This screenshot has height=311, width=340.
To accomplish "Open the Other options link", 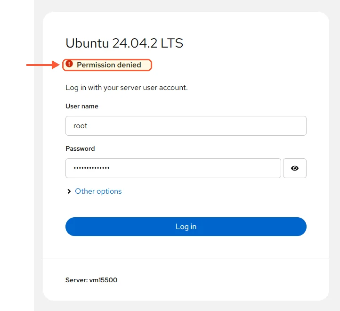I will [x=98, y=191].
